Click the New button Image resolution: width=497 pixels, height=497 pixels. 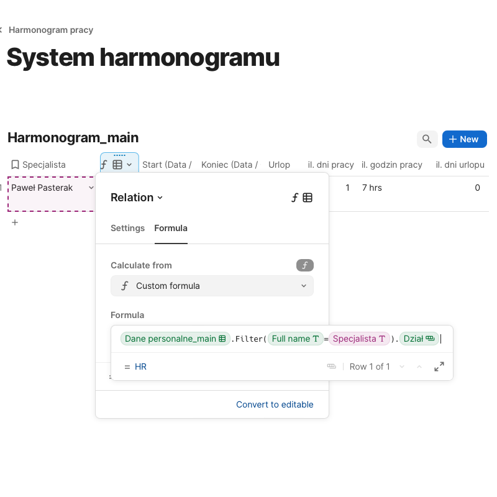(464, 139)
